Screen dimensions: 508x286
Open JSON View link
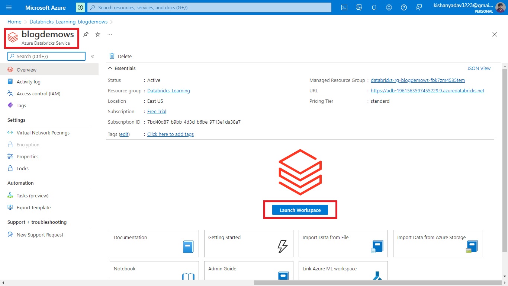pyautogui.click(x=479, y=68)
